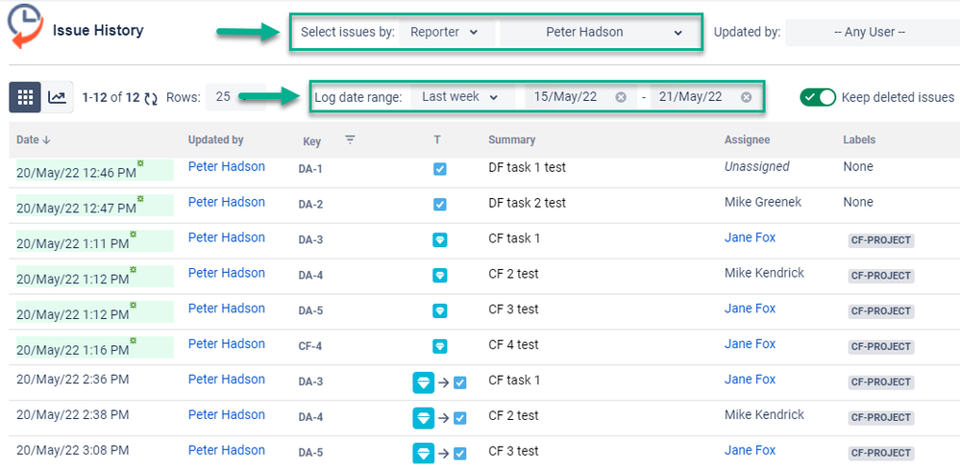Clear the 15/May/22 start date

tap(621, 97)
